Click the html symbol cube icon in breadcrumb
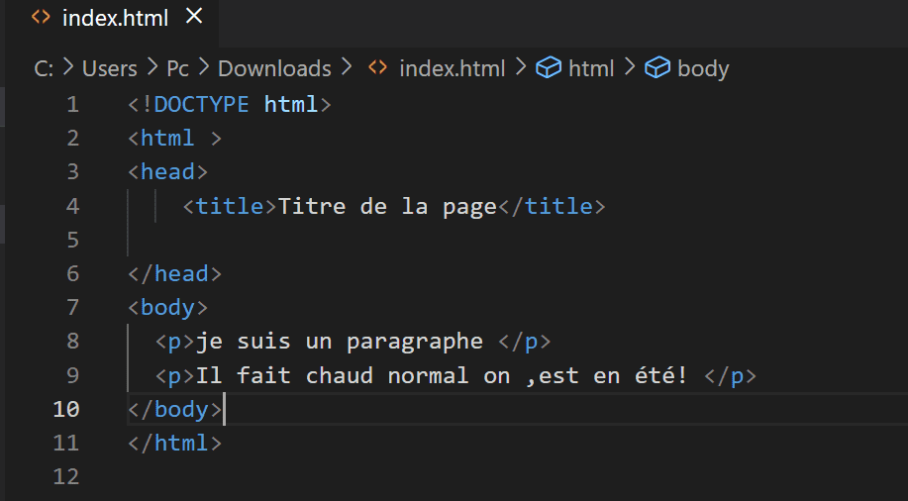This screenshot has width=908, height=501. coord(549,67)
